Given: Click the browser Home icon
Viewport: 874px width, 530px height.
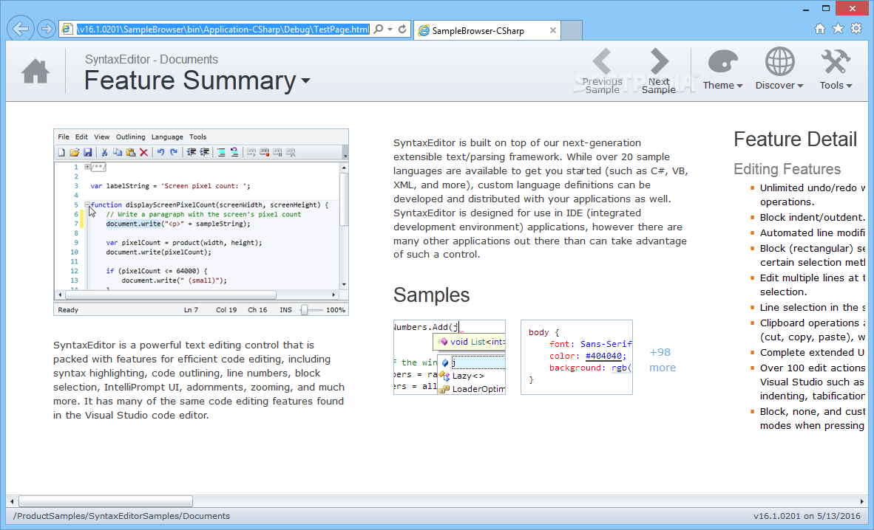Looking at the screenshot, I should coord(819,28).
